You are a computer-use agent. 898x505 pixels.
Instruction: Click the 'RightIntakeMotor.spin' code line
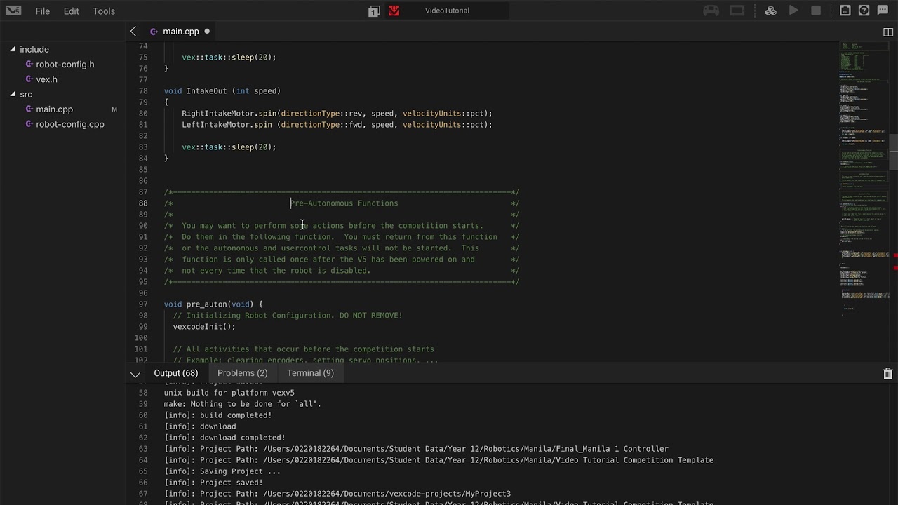pos(337,114)
